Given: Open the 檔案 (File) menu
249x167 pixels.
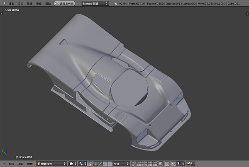Looking at the screenshot, I should 11,3.
